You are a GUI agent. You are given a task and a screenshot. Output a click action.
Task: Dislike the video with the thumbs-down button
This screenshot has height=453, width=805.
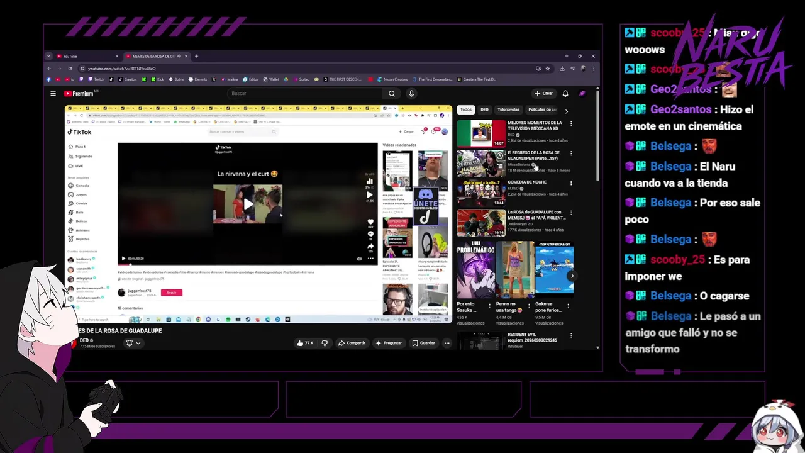pyautogui.click(x=325, y=343)
